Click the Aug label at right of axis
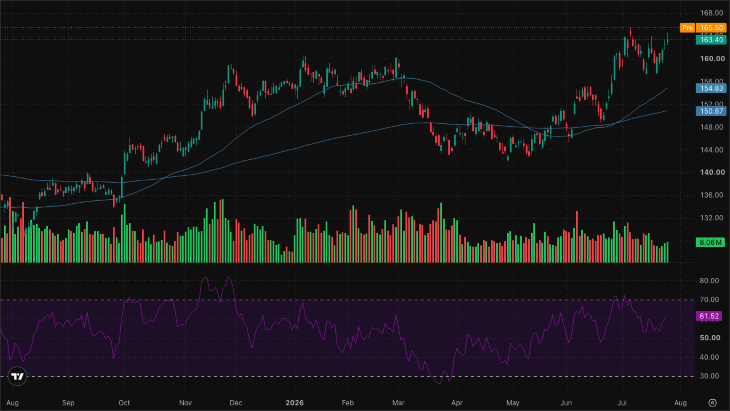Viewport: 730px width, 411px height. (680, 403)
